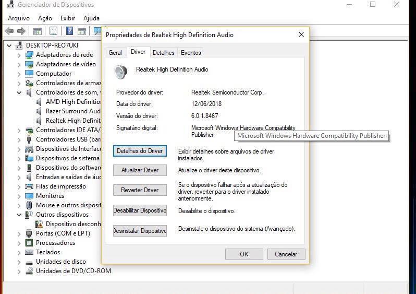
Task: Open the Exibir menu
Action: pos(68,18)
